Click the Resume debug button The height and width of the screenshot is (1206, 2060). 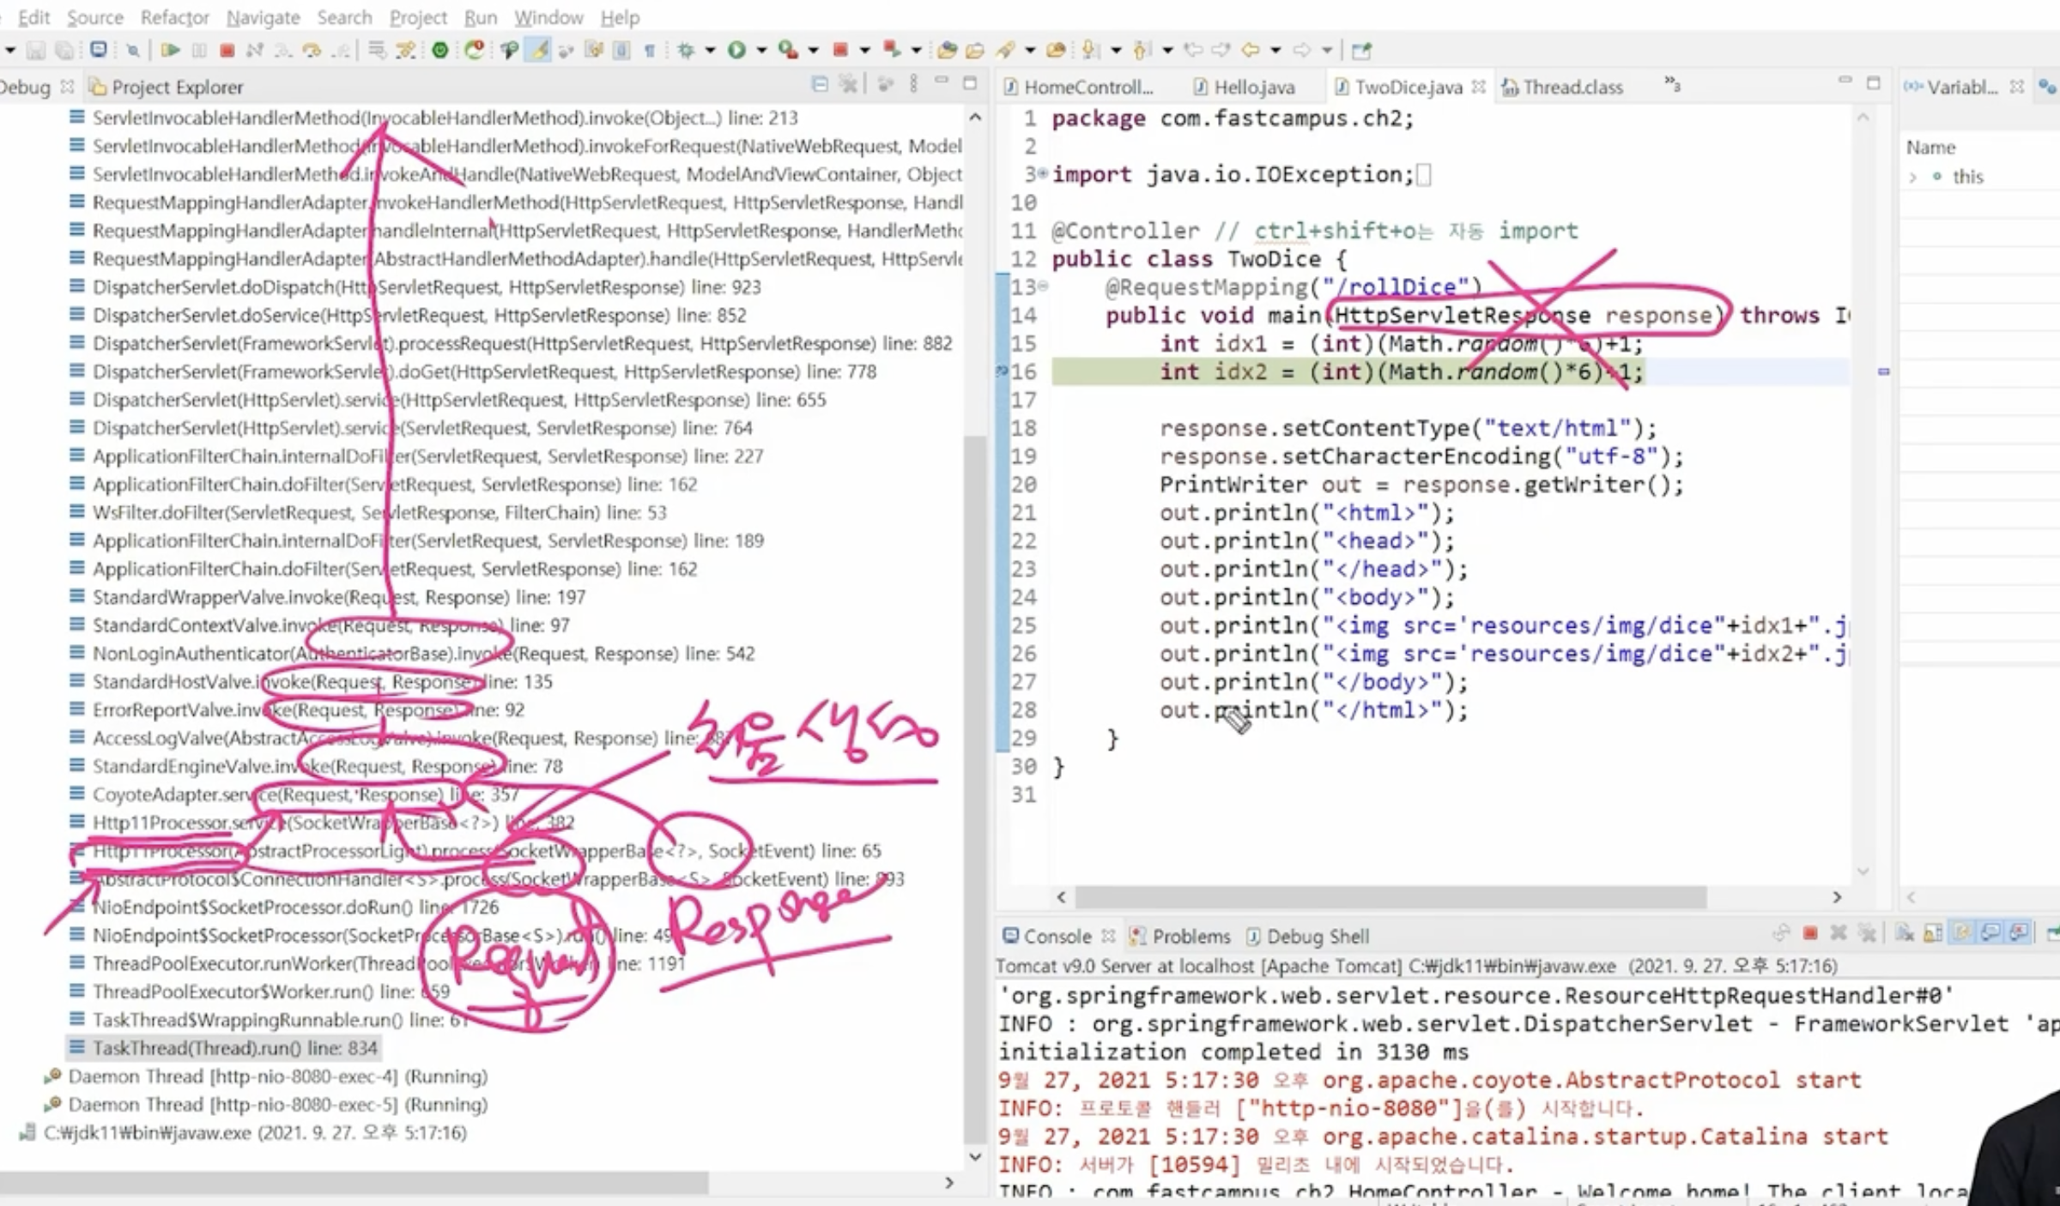(170, 51)
